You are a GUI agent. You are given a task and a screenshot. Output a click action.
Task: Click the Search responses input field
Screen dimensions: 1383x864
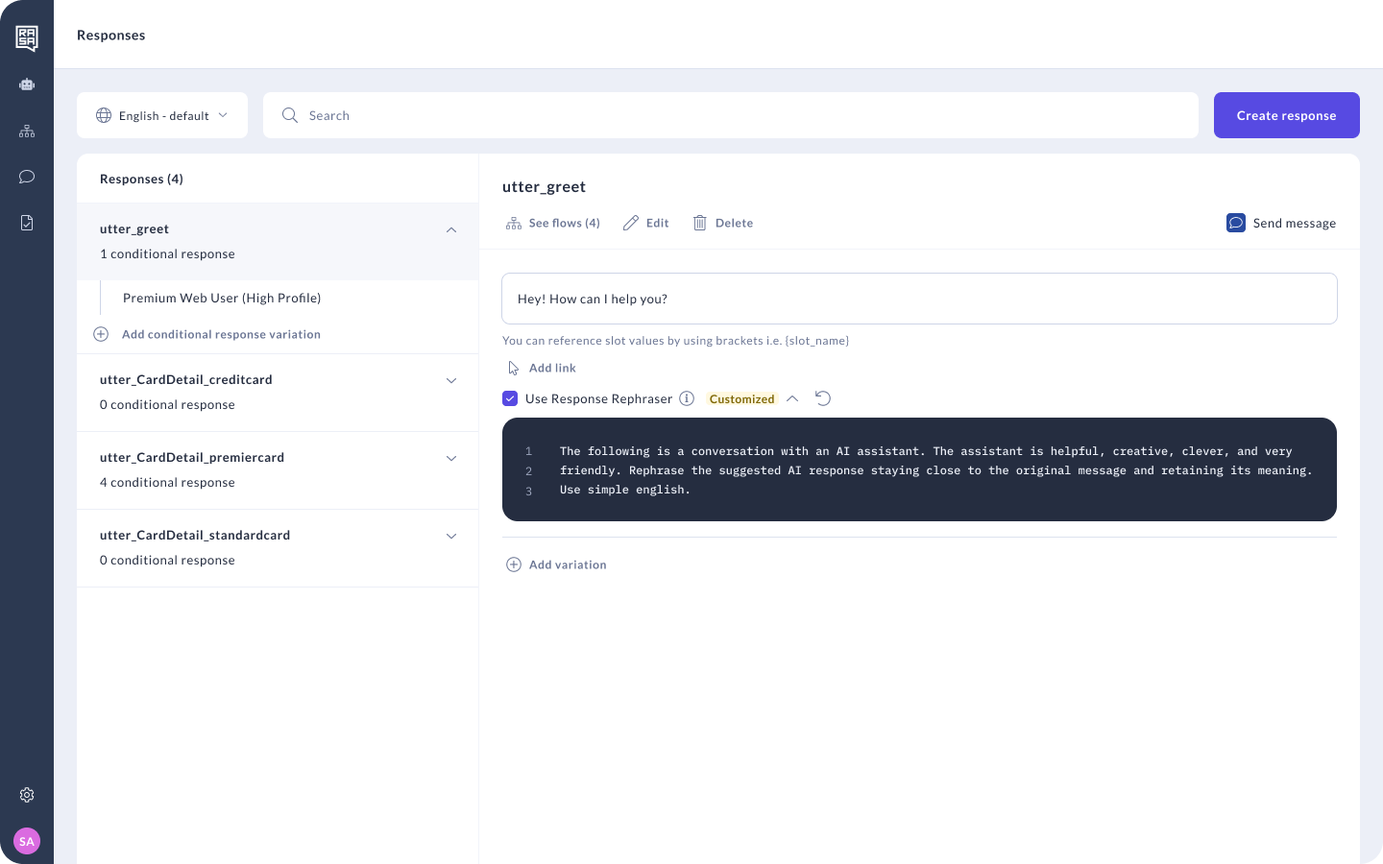pos(730,115)
